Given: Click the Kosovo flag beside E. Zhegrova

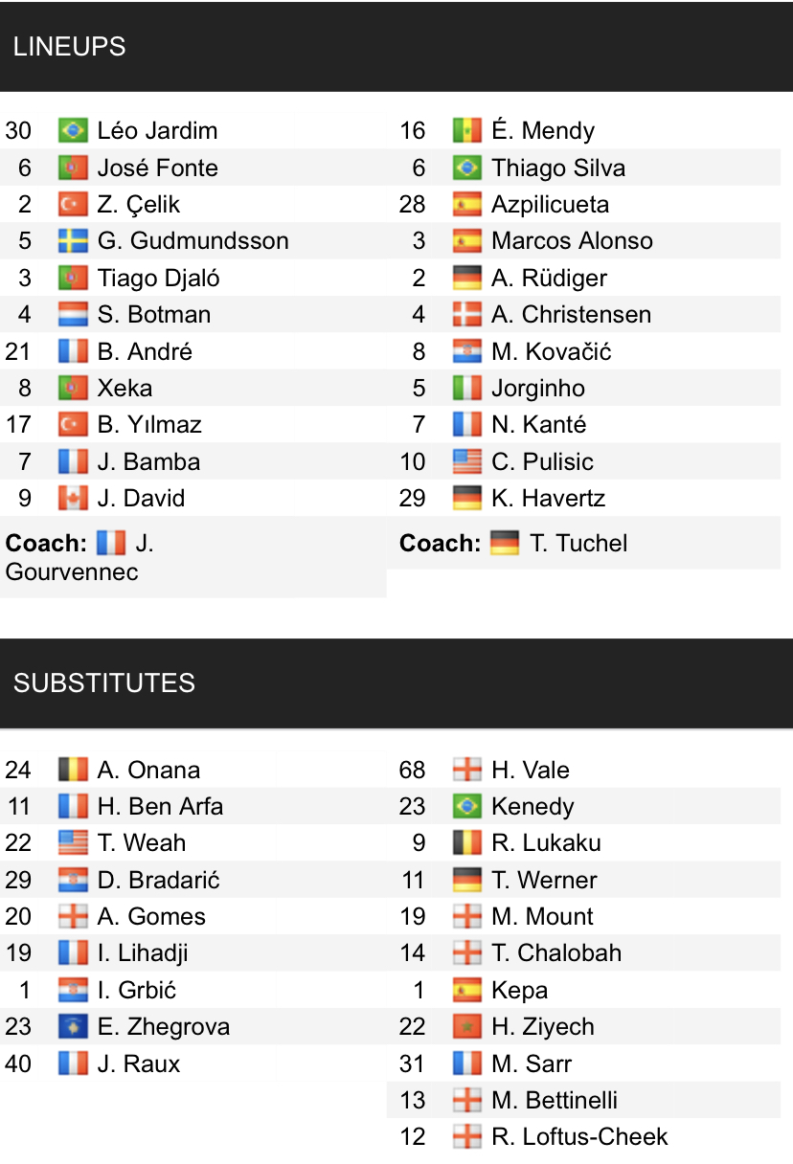Looking at the screenshot, I should [73, 1026].
